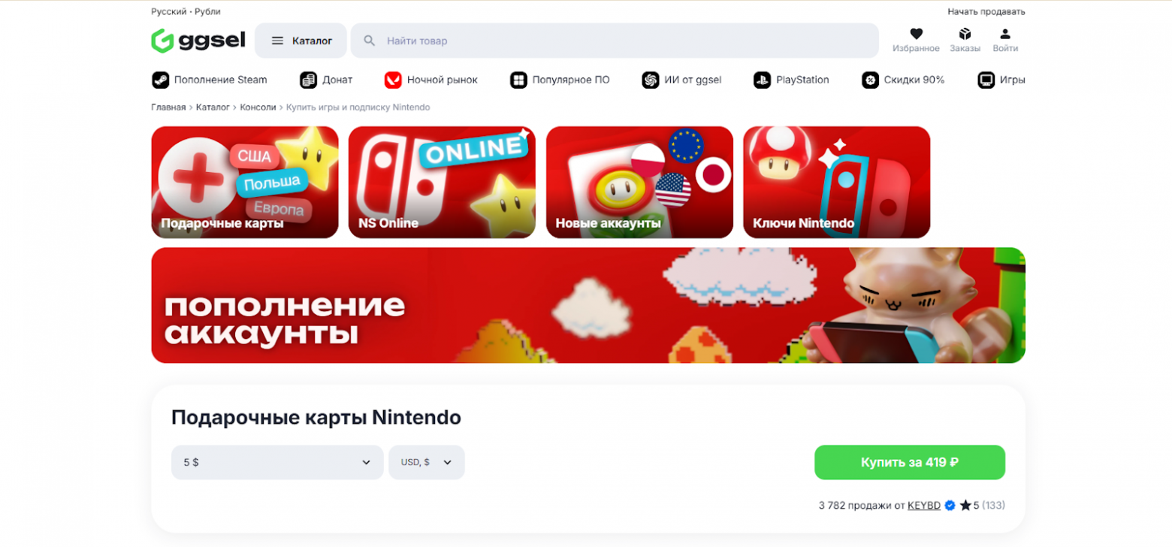1172x547 pixels.
Task: Click the Купить за 419 ₽ button
Action: point(910,462)
